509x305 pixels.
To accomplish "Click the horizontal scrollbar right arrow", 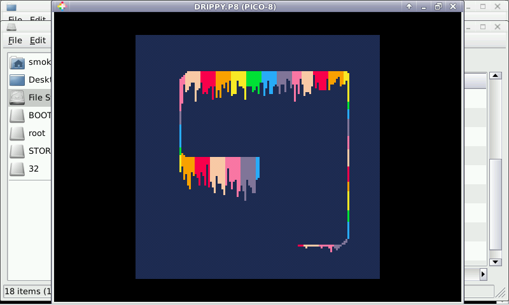I will pos(483,274).
